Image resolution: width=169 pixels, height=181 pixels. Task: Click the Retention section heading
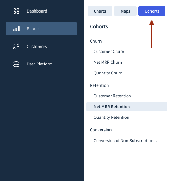pos(99,85)
